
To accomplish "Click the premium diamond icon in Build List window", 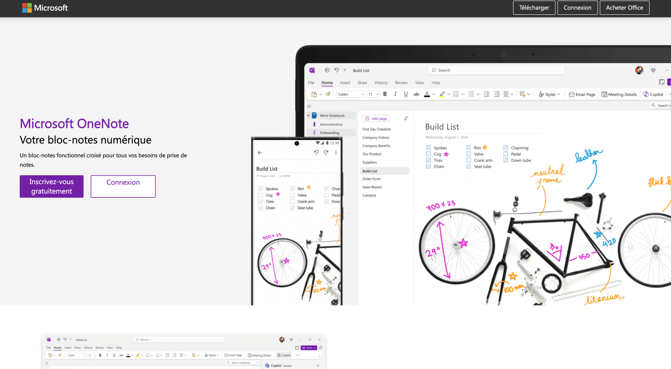I will [653, 70].
